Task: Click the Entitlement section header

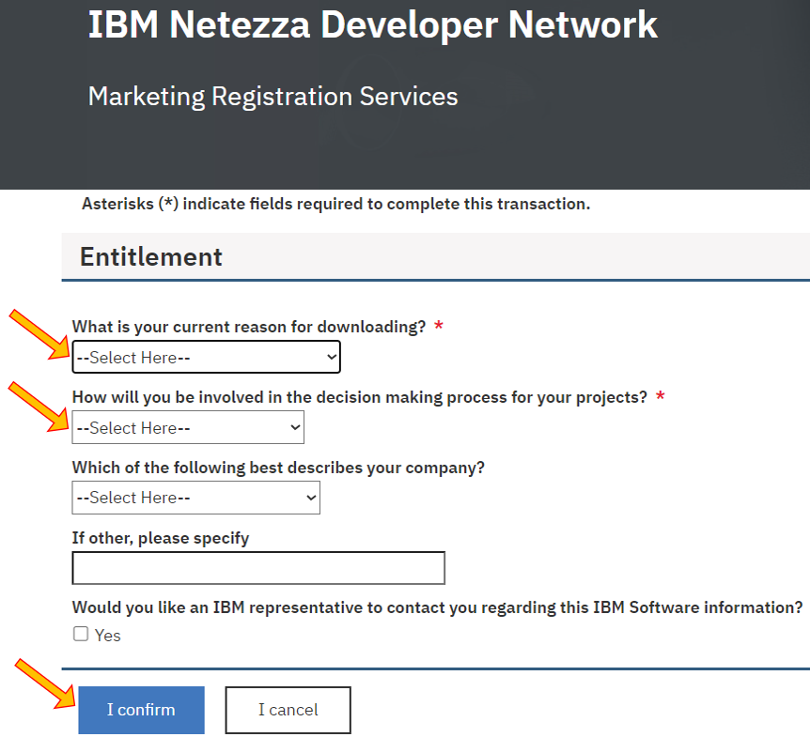Action: tap(150, 256)
